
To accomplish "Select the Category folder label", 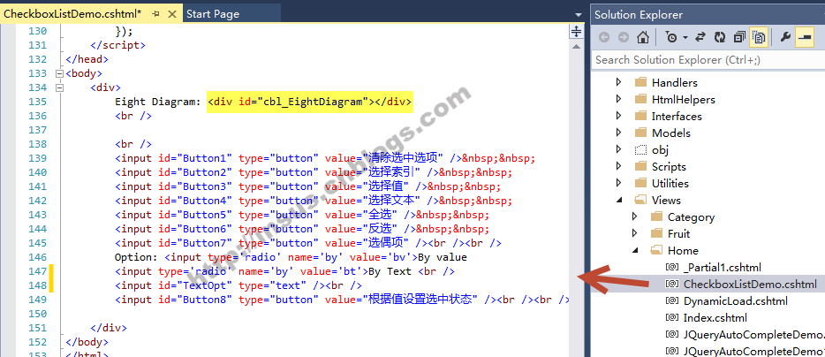I will [691, 216].
